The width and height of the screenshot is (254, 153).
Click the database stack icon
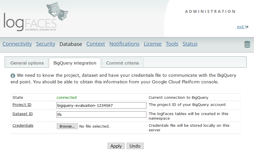247,44
